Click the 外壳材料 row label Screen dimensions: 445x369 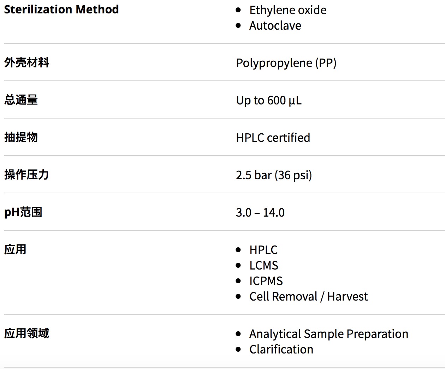tap(26, 63)
